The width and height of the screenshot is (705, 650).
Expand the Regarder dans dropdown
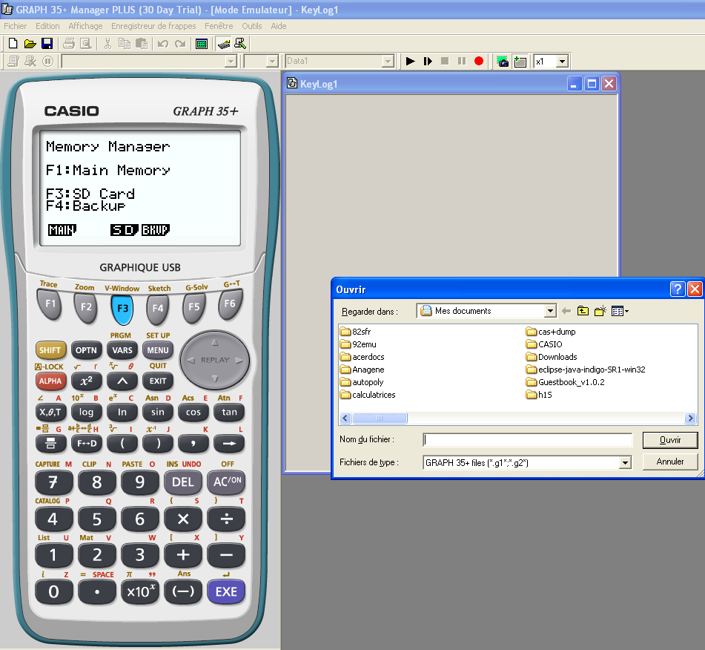(550, 311)
